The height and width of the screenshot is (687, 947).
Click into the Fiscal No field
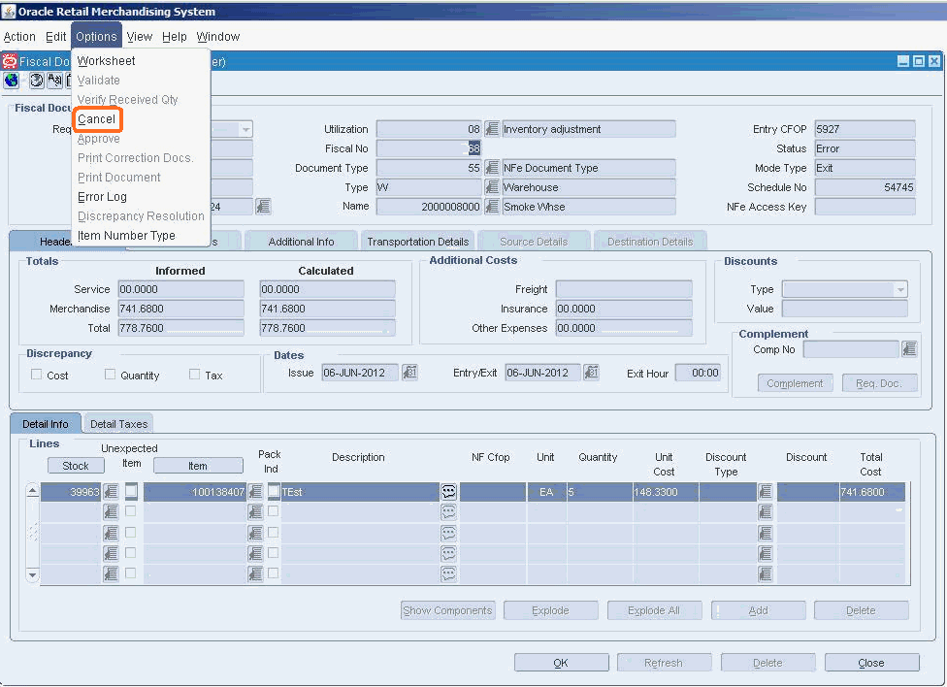tap(429, 148)
